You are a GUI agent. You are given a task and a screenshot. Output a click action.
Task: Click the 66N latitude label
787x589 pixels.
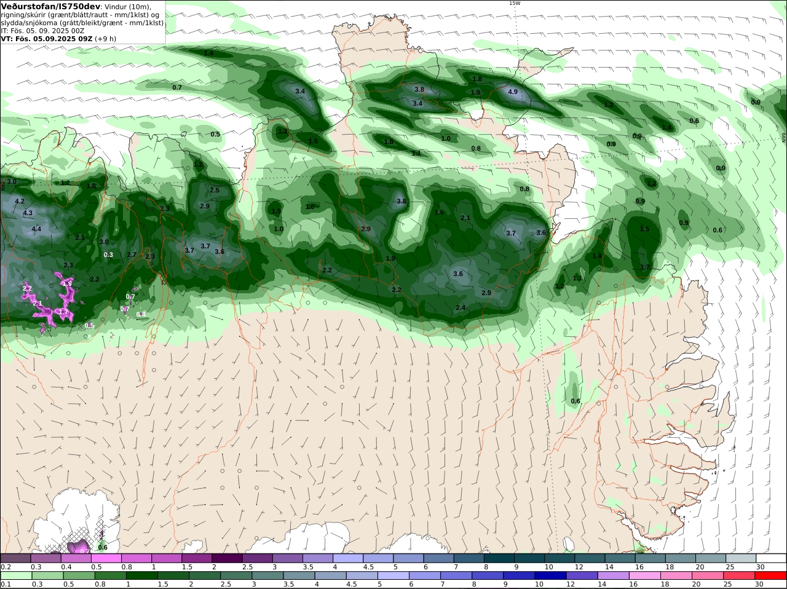coord(784,138)
